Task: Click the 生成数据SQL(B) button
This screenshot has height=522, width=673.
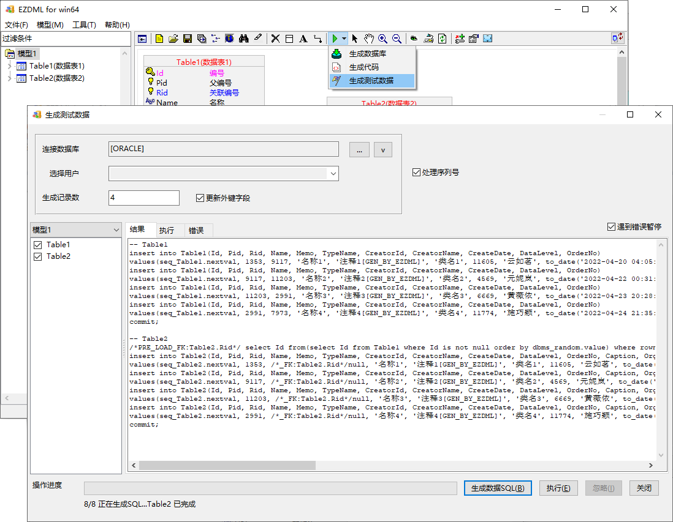Action: pyautogui.click(x=498, y=488)
